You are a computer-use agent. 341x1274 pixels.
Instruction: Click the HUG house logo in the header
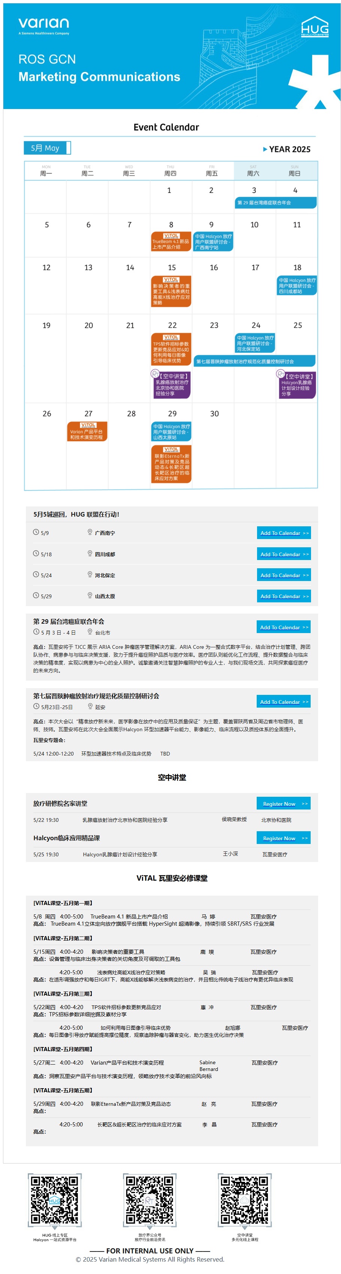[x=314, y=27]
